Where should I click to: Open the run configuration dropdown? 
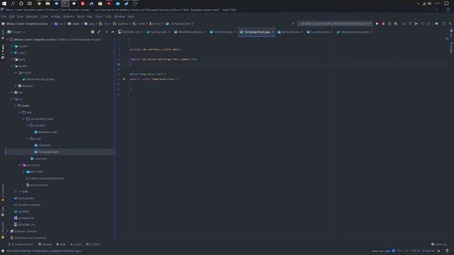[x=336, y=23]
